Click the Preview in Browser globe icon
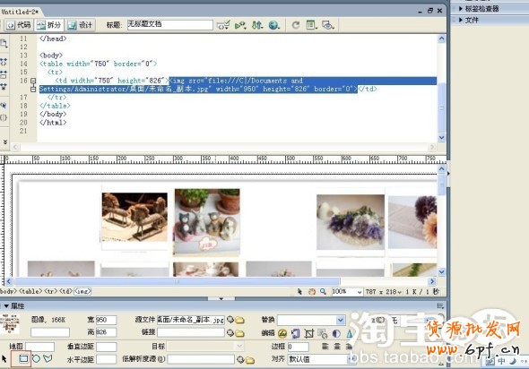 [x=274, y=25]
